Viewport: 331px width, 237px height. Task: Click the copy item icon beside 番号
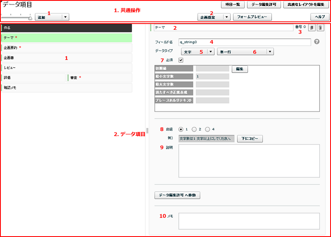[x=312, y=28]
